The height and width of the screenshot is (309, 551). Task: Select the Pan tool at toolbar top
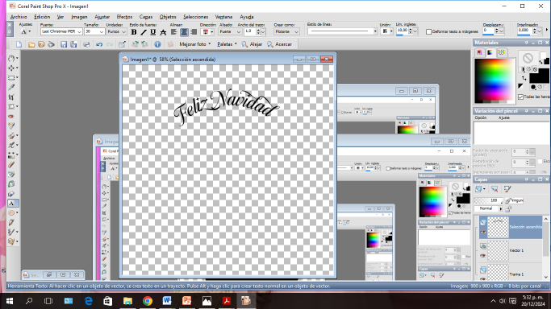point(11,59)
